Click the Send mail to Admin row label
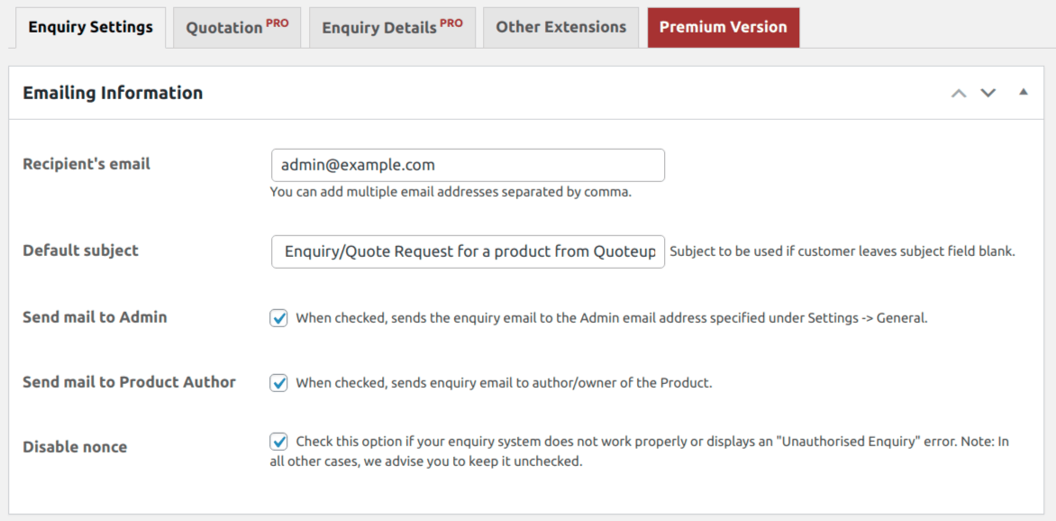Screen dimensions: 1056x521 click(95, 317)
